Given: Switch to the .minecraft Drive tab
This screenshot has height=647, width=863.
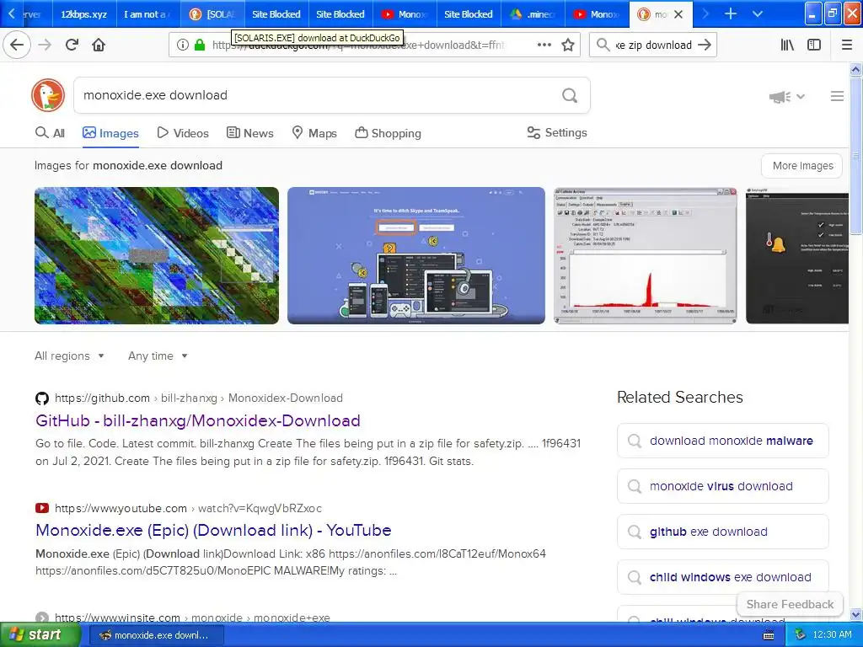Looking at the screenshot, I should coord(533,14).
